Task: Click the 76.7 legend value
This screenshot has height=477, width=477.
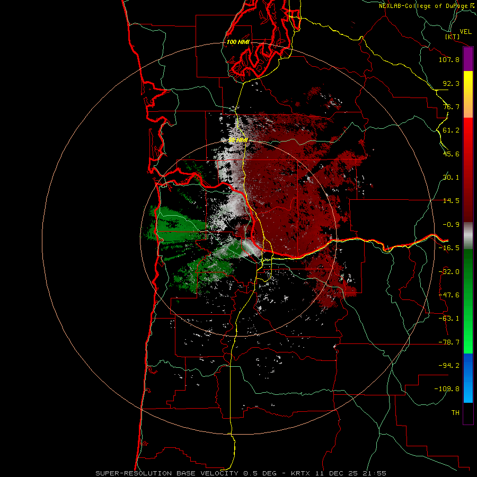Action: [451, 107]
